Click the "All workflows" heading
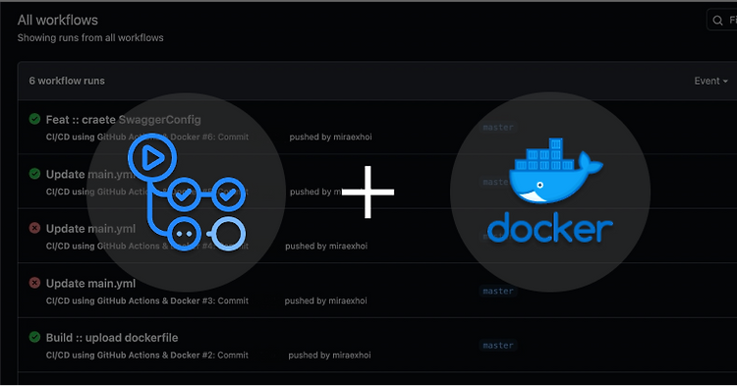The width and height of the screenshot is (737, 386). coord(58,21)
